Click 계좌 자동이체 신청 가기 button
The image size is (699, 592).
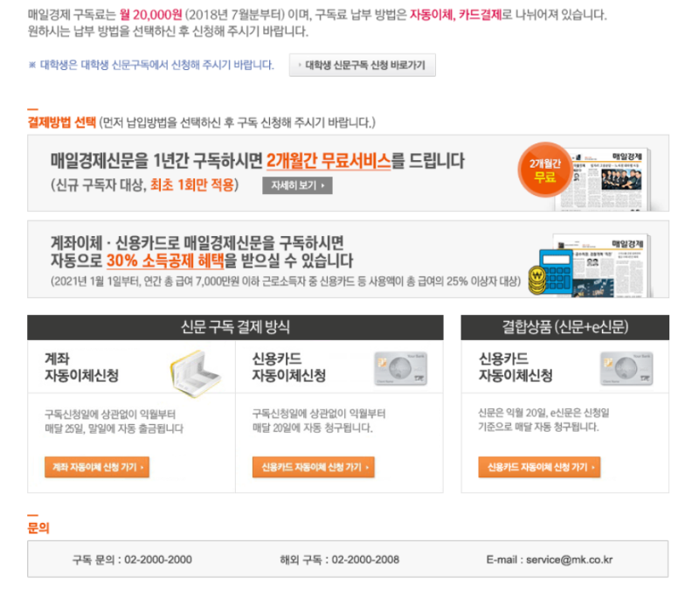pos(97,467)
